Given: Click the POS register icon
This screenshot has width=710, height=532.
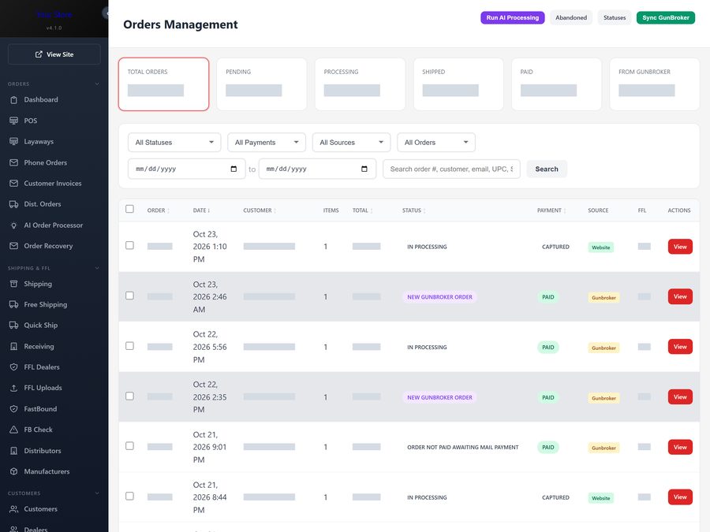Looking at the screenshot, I should [x=14, y=121].
